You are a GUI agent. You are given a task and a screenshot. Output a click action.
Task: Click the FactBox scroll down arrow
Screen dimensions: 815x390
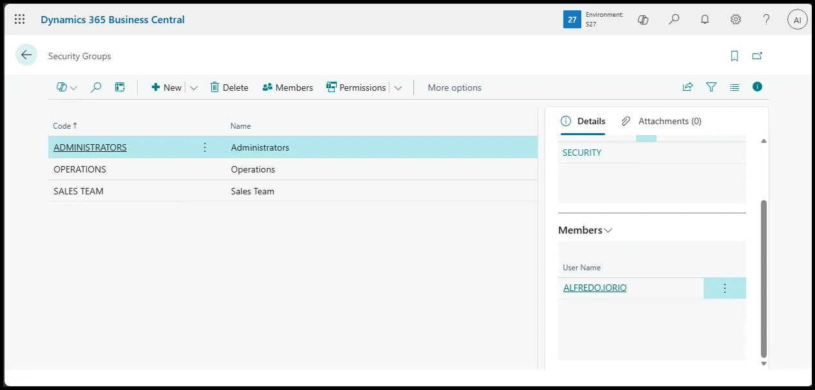[763, 364]
